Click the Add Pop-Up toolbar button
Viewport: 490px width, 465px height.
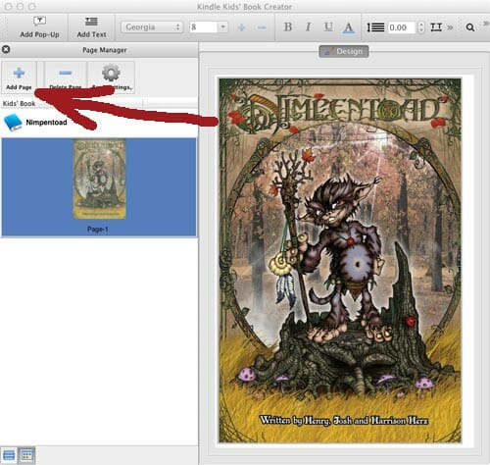39,27
